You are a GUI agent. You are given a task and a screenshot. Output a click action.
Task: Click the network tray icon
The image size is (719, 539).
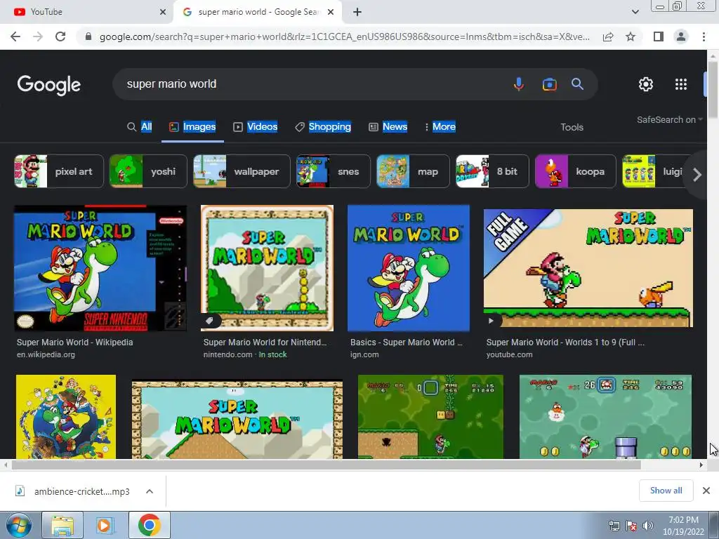pyautogui.click(x=614, y=526)
